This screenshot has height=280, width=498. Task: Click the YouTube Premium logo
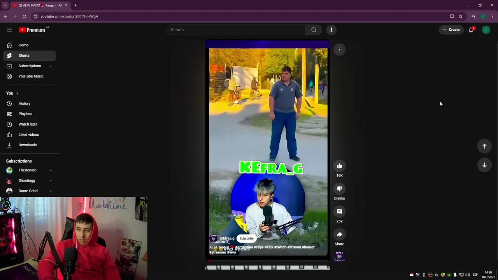pyautogui.click(x=32, y=30)
